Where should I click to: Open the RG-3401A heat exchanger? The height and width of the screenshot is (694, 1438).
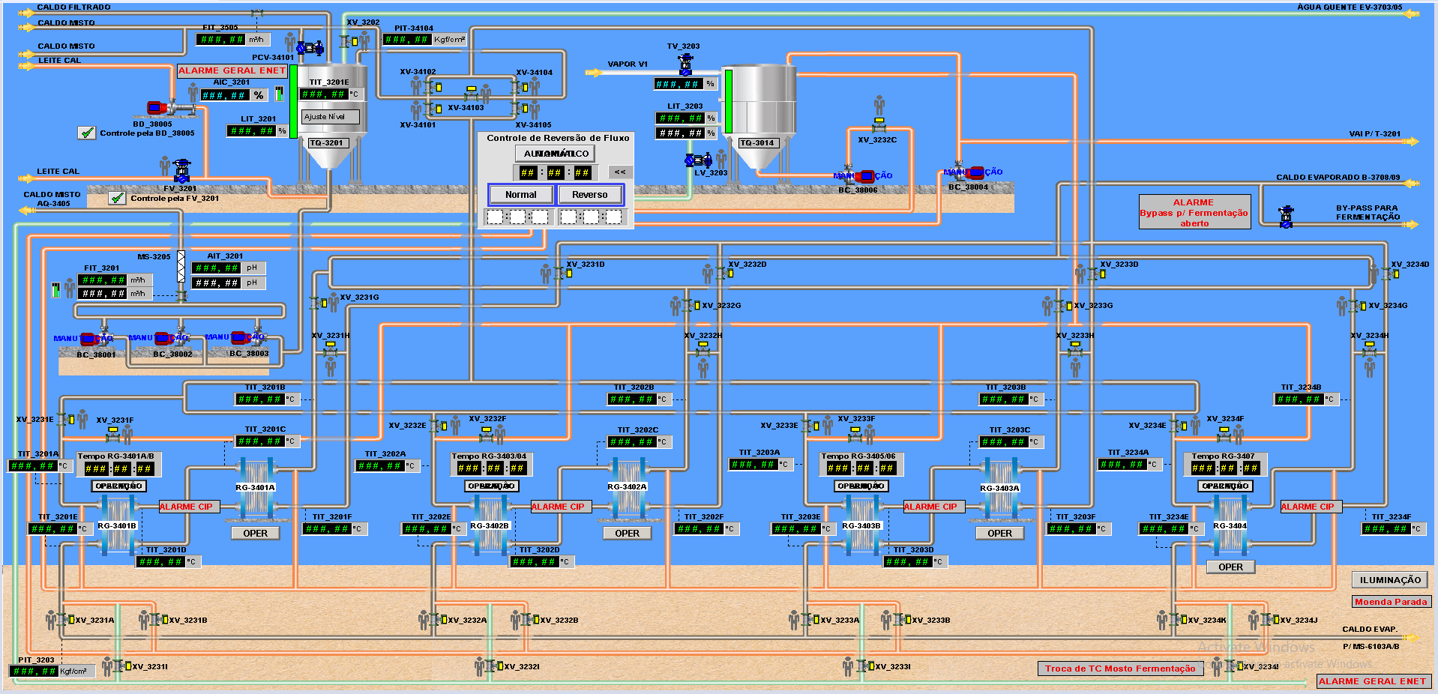click(256, 489)
